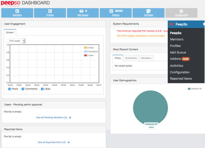
Task: Follow See all Pending Members link
Action: pyautogui.click(x=52, y=117)
